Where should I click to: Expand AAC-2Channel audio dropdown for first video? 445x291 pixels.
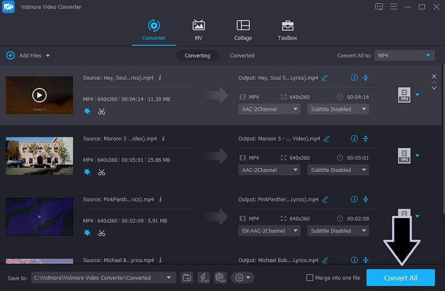[x=270, y=109]
